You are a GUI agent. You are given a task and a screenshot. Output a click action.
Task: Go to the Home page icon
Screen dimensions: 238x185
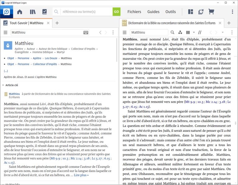click(20, 12)
